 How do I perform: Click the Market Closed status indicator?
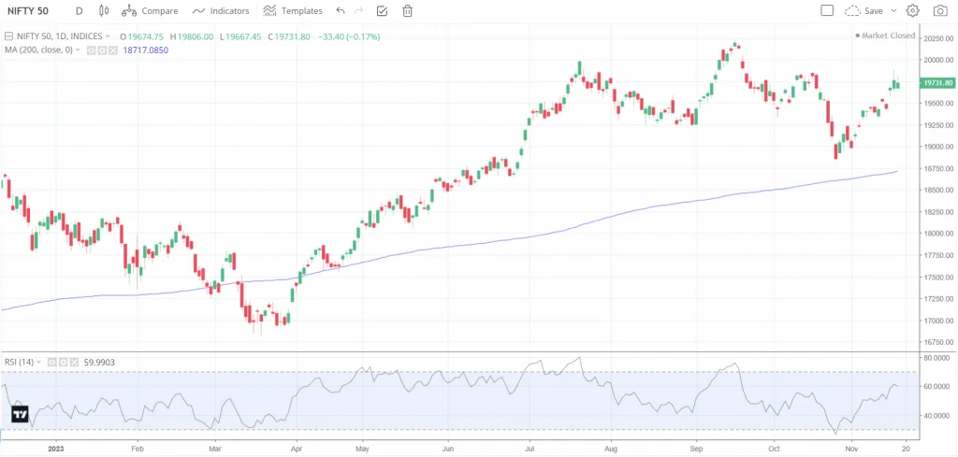pyautogui.click(x=885, y=36)
